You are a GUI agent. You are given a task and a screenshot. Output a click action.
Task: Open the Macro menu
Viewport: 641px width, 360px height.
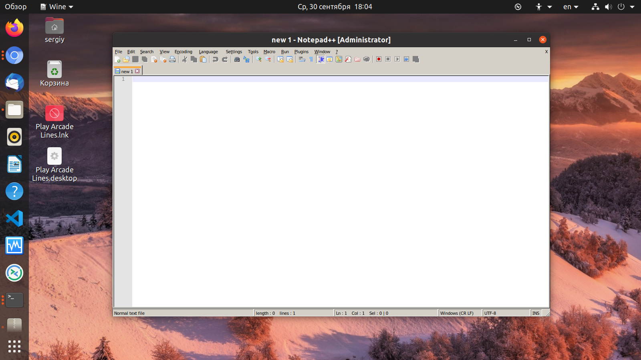[x=269, y=52]
